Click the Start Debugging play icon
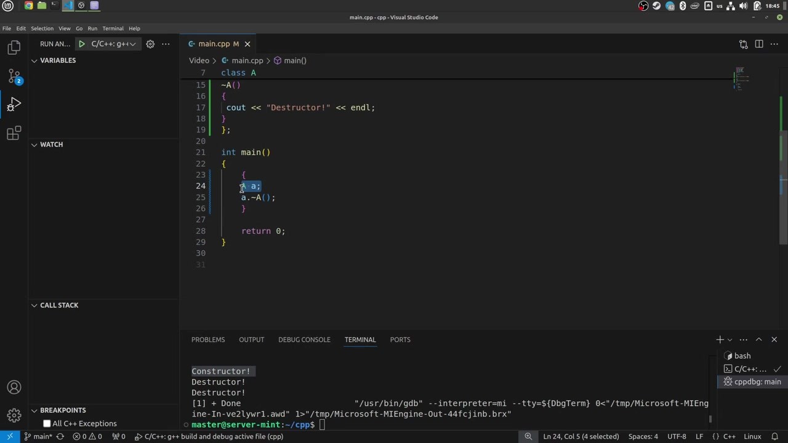788x443 pixels. pyautogui.click(x=81, y=44)
